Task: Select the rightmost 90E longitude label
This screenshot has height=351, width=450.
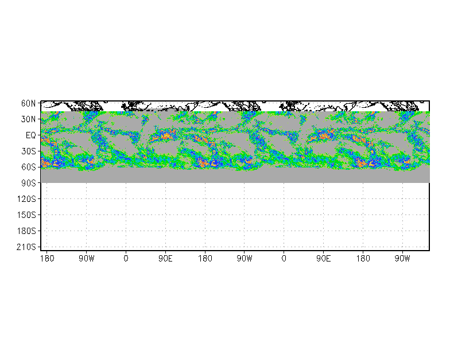Action: click(x=324, y=259)
